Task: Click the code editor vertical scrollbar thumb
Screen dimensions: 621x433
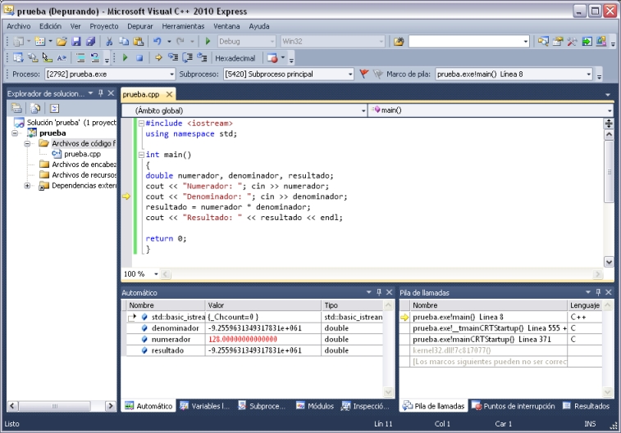Action: click(x=609, y=171)
